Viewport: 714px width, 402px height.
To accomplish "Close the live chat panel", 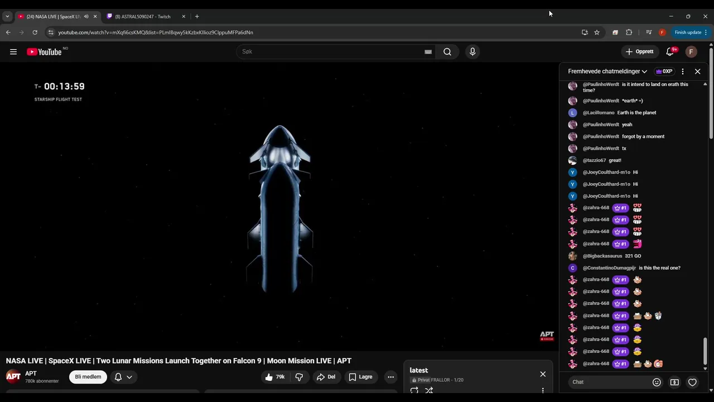I will click(697, 71).
